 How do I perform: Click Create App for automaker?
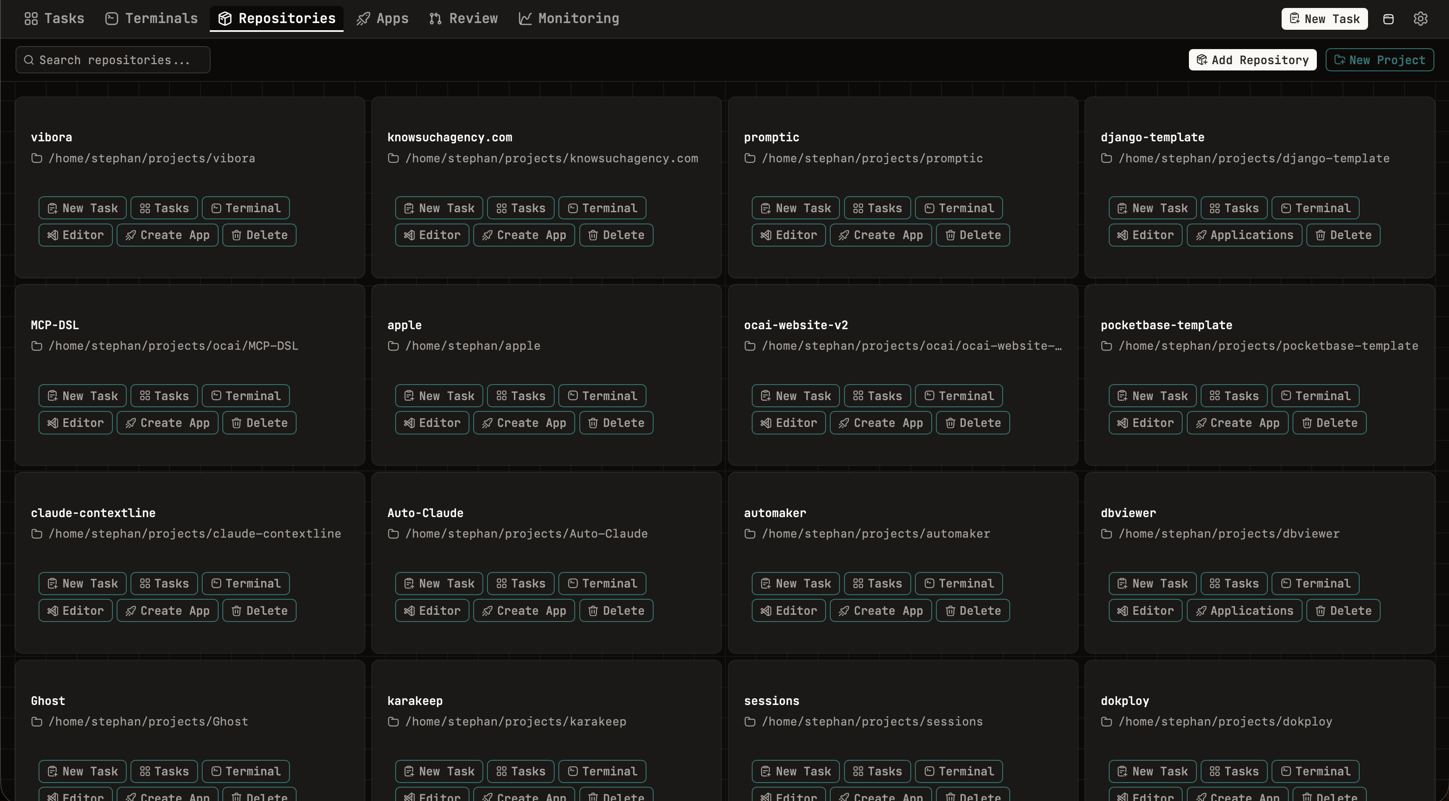(880, 610)
